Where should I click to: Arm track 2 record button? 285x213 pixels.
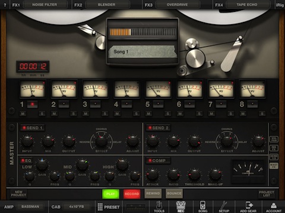coord(64,104)
